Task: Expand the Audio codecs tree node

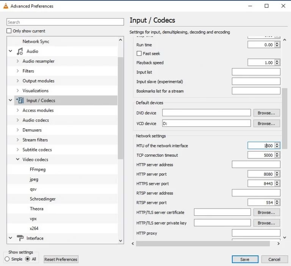Action: coord(17,120)
